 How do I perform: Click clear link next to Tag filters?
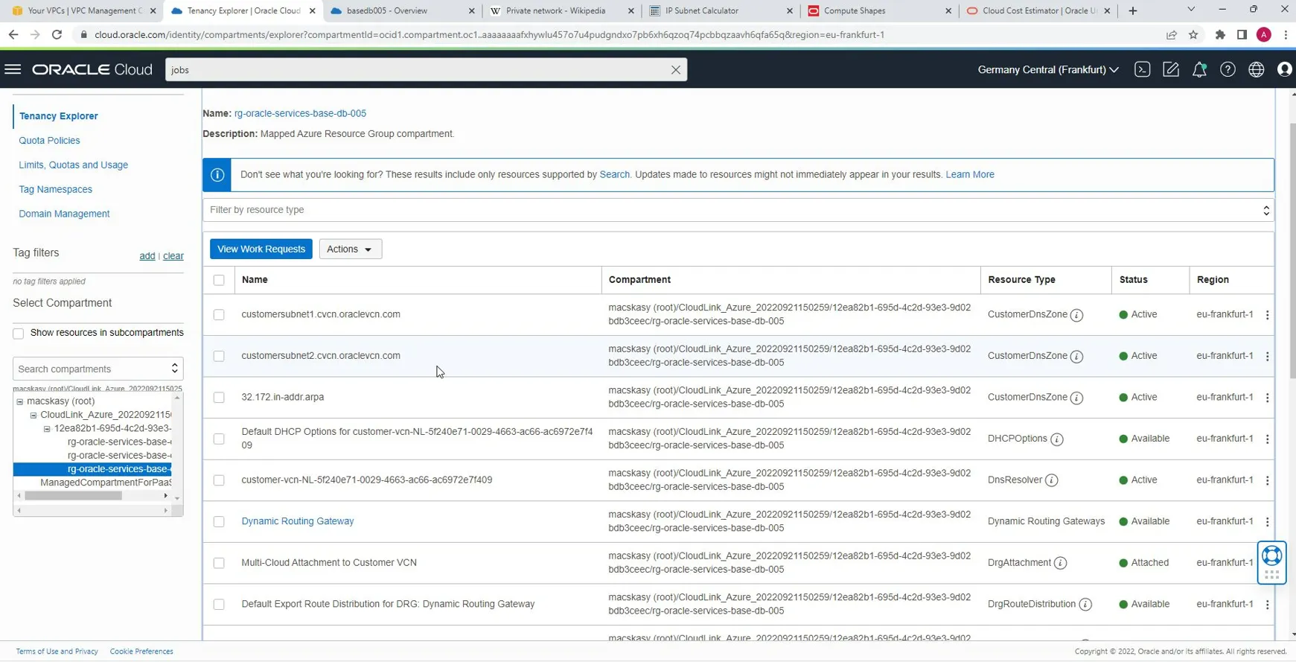pos(173,255)
